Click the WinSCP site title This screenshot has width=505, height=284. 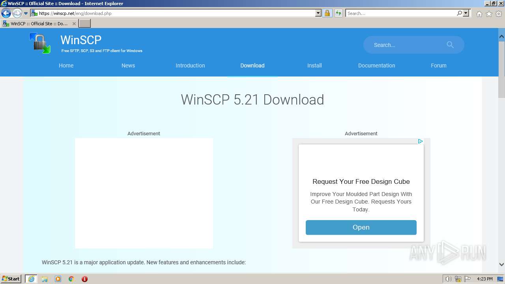[x=81, y=40]
